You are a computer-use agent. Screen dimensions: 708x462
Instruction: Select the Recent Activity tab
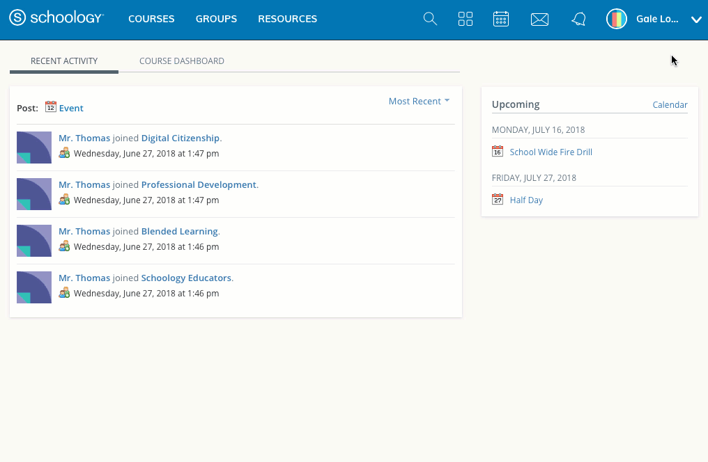(x=64, y=61)
